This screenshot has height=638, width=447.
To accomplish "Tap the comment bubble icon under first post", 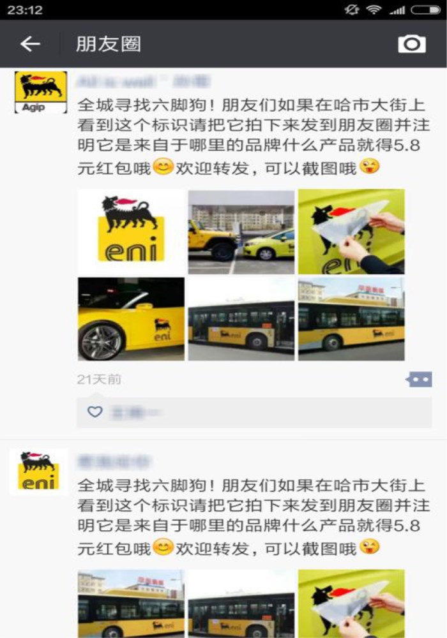I will (419, 379).
